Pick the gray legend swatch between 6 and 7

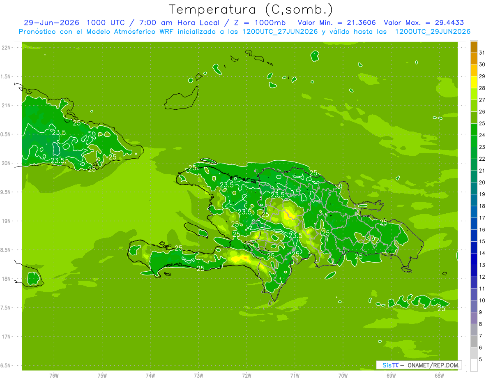(474, 342)
